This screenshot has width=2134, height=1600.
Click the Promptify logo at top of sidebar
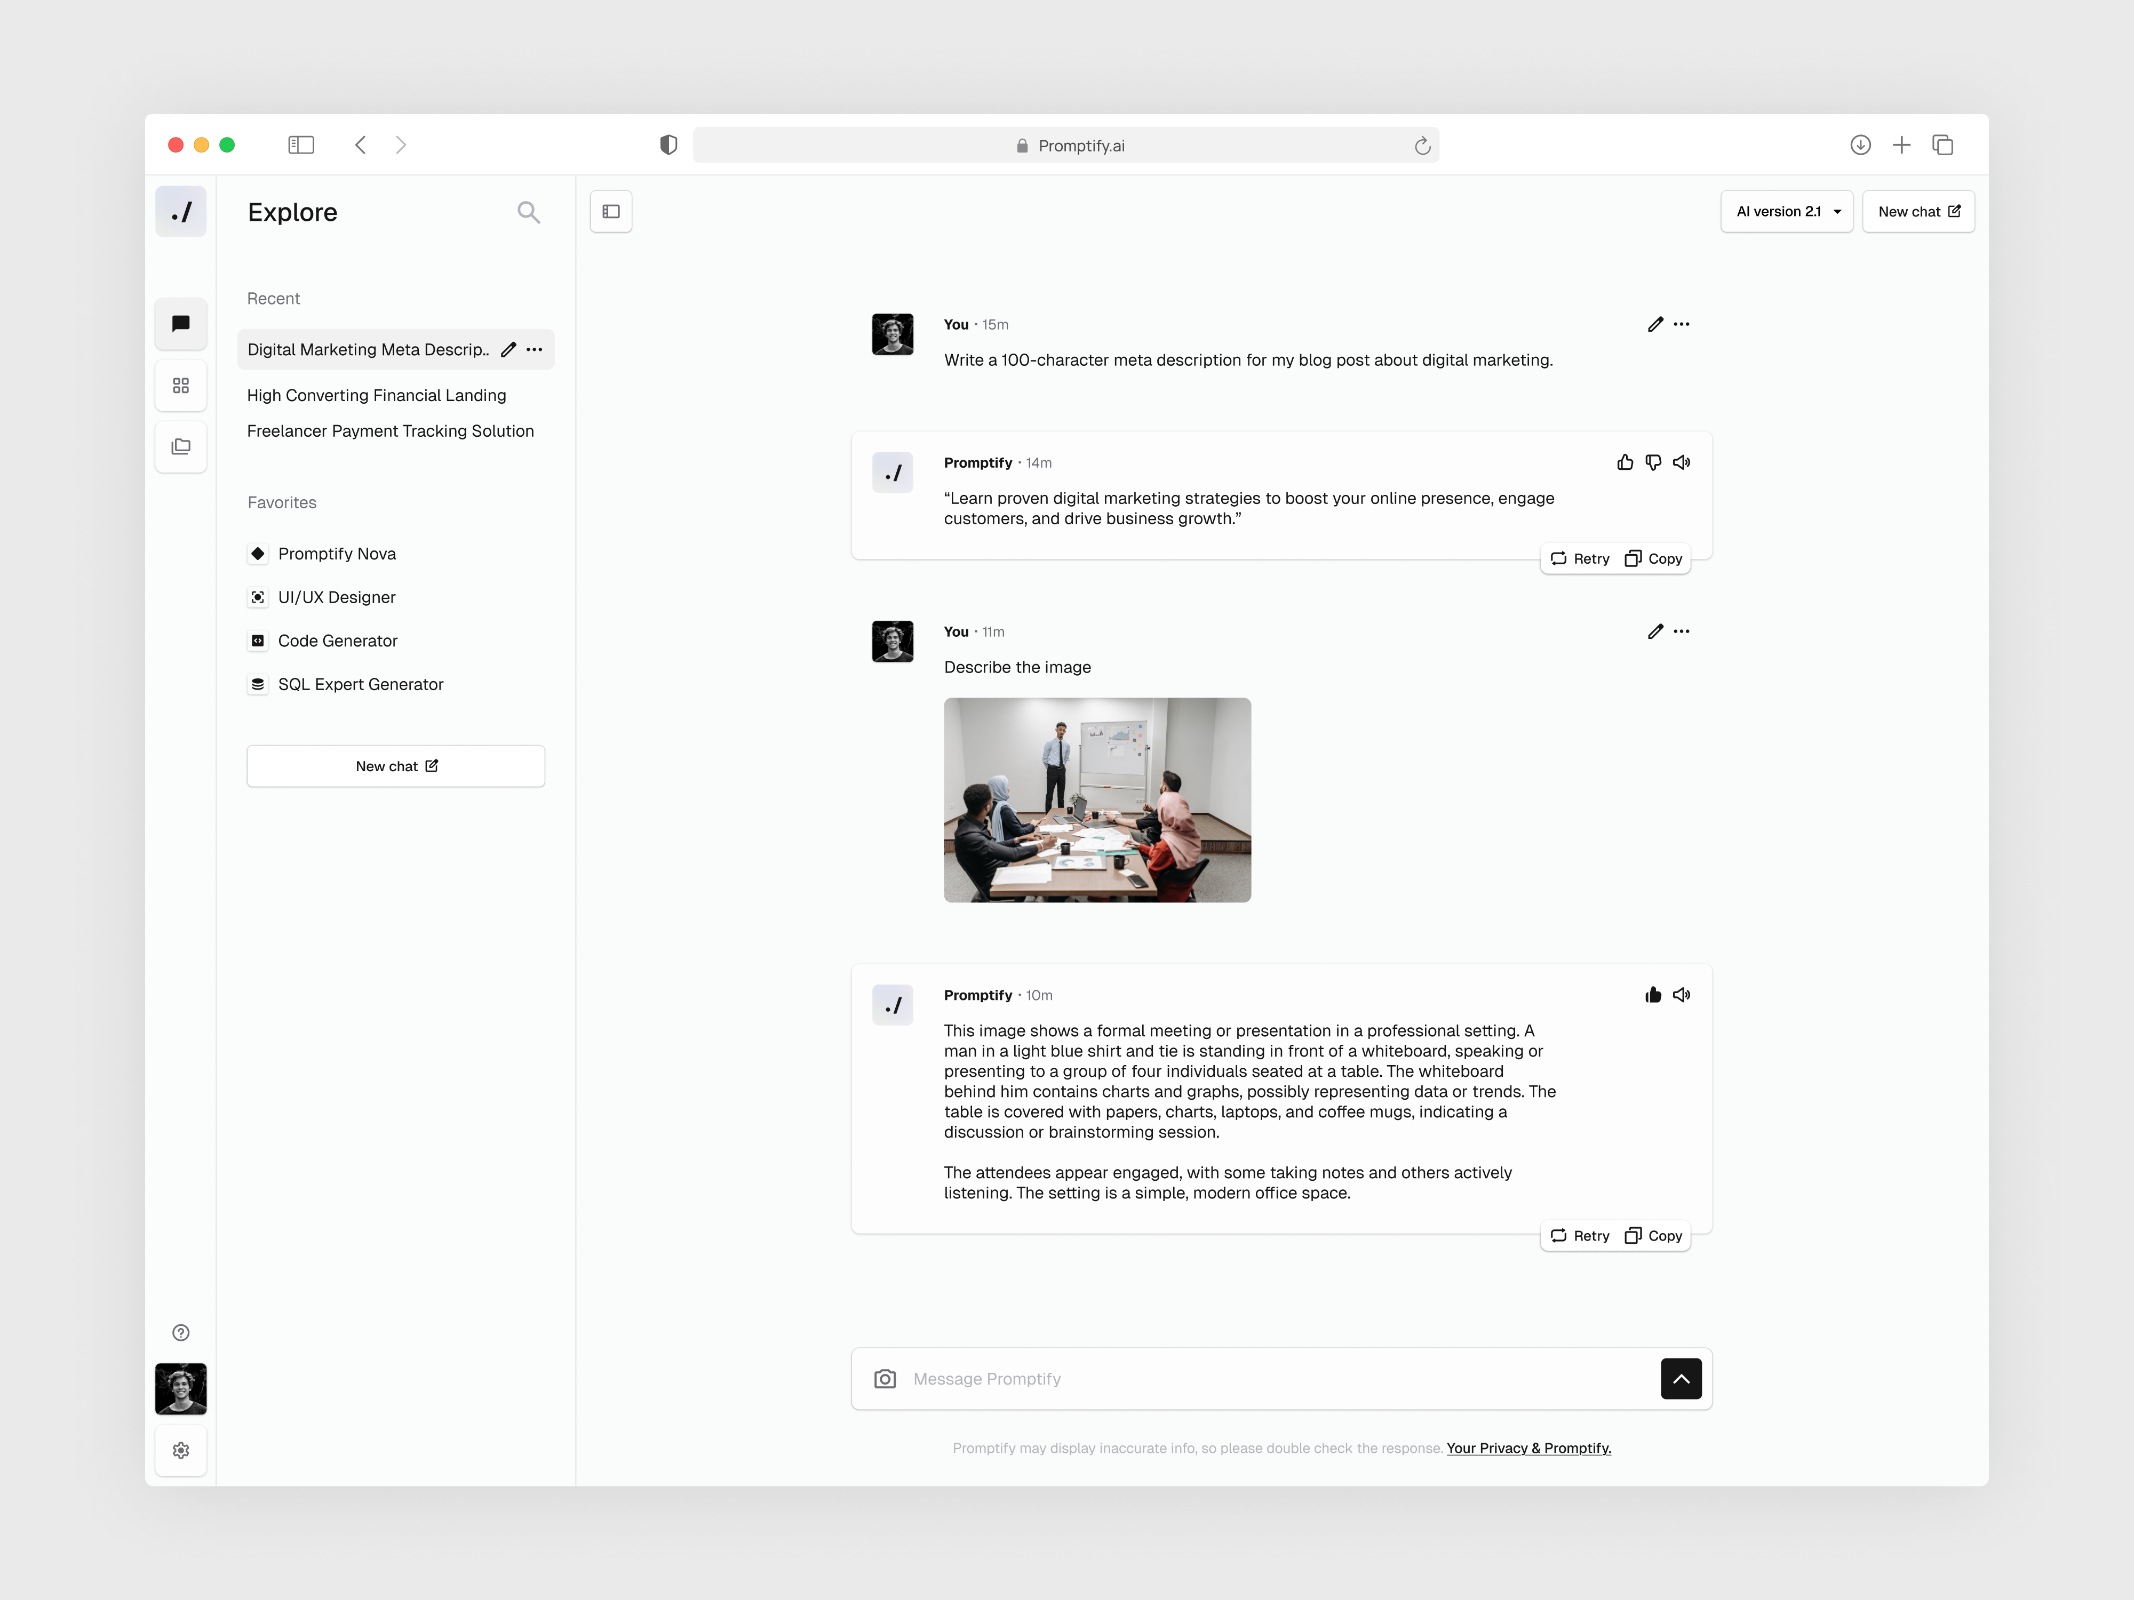click(180, 211)
